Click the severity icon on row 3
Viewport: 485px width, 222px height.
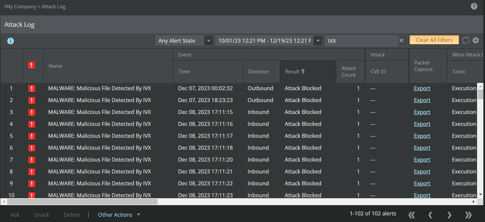point(31,112)
